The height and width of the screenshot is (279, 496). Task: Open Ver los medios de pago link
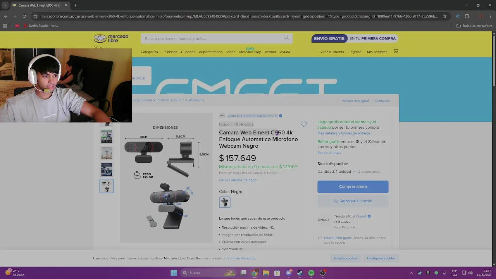pyautogui.click(x=238, y=180)
